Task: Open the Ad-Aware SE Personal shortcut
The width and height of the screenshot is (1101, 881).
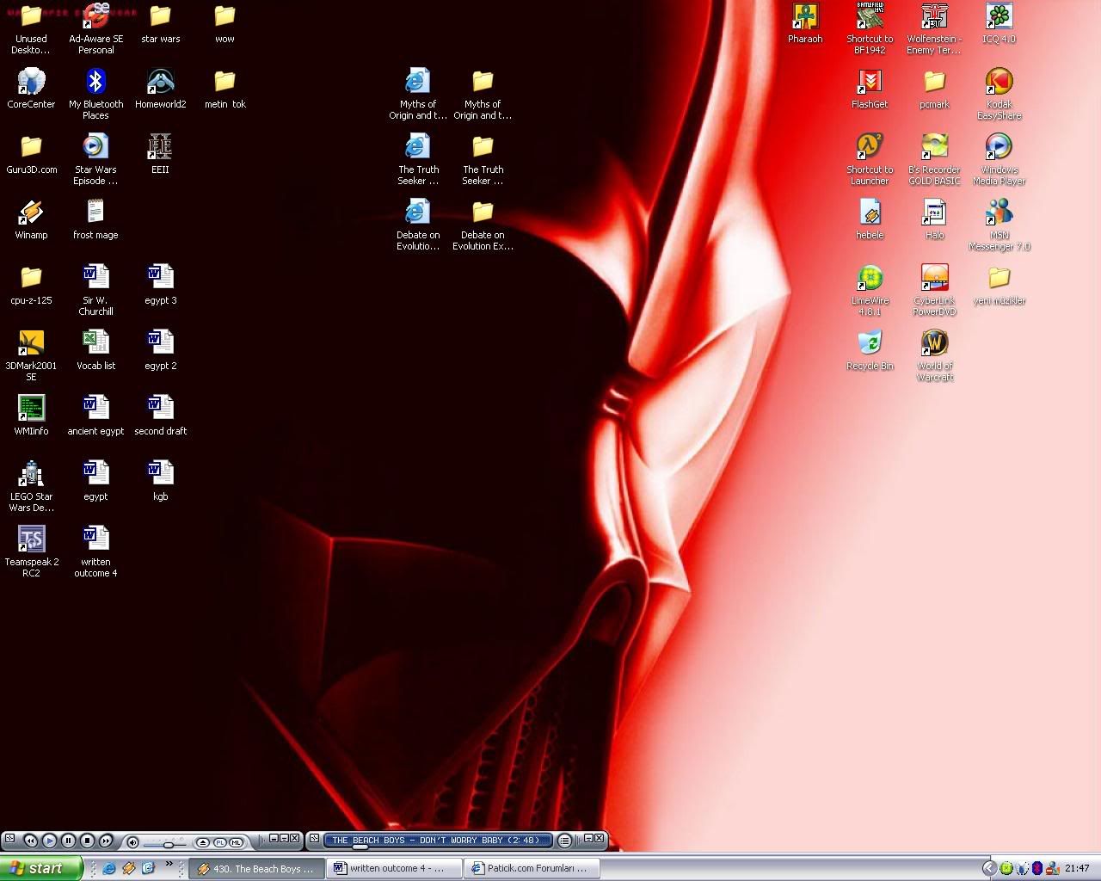Action: pos(95,28)
